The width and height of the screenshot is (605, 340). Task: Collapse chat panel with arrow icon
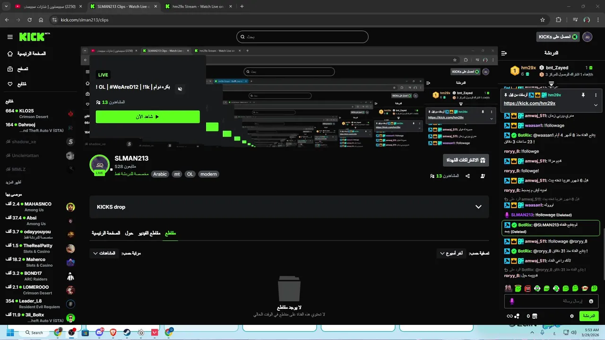pyautogui.click(x=504, y=53)
